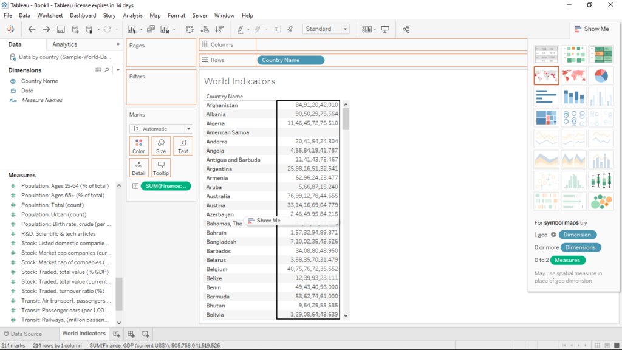Open the New Dashboard tab icon
The image size is (622, 350).
(130, 333)
